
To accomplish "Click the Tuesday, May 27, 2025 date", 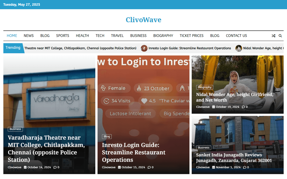I will pos(22,5).
